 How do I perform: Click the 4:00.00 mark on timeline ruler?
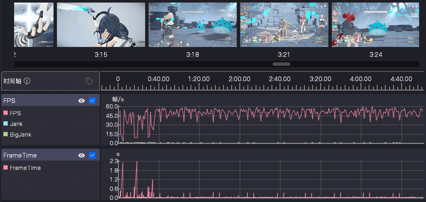(x=360, y=79)
